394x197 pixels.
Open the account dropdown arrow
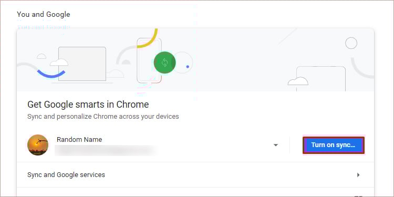coord(276,145)
